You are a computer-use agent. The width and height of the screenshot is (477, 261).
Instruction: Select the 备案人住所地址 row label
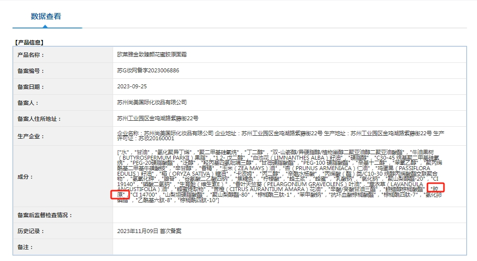[x=39, y=119]
